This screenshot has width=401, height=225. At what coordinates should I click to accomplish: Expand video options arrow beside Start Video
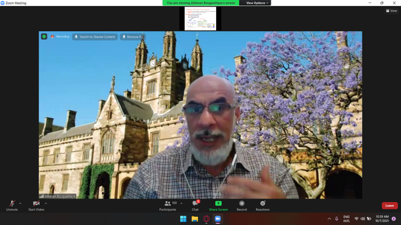(46, 203)
